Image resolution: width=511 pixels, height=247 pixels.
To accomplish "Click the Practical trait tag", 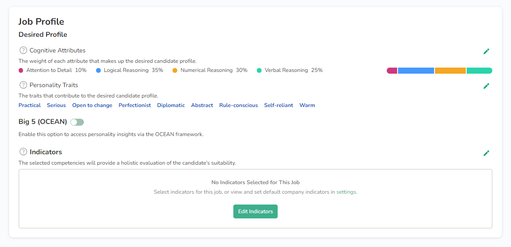I will point(30,105).
